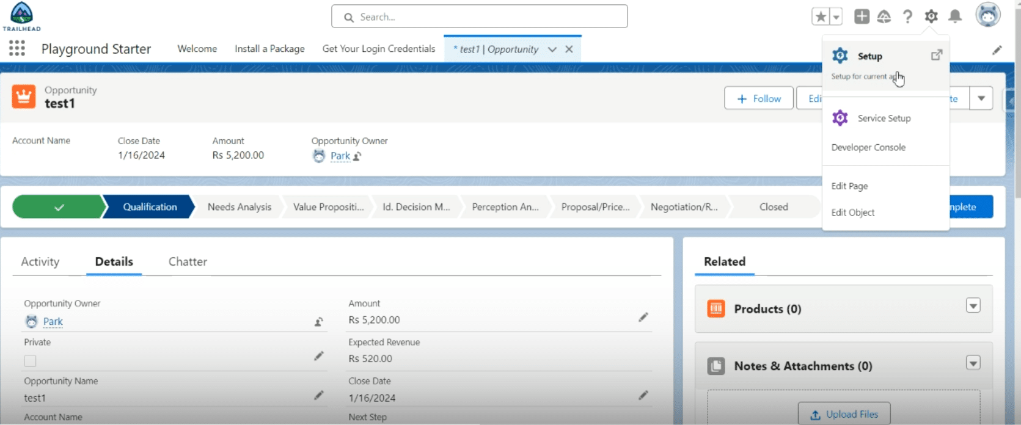Open Notes & Attachments dropdown menu
This screenshot has width=1021, height=425.
click(x=973, y=363)
